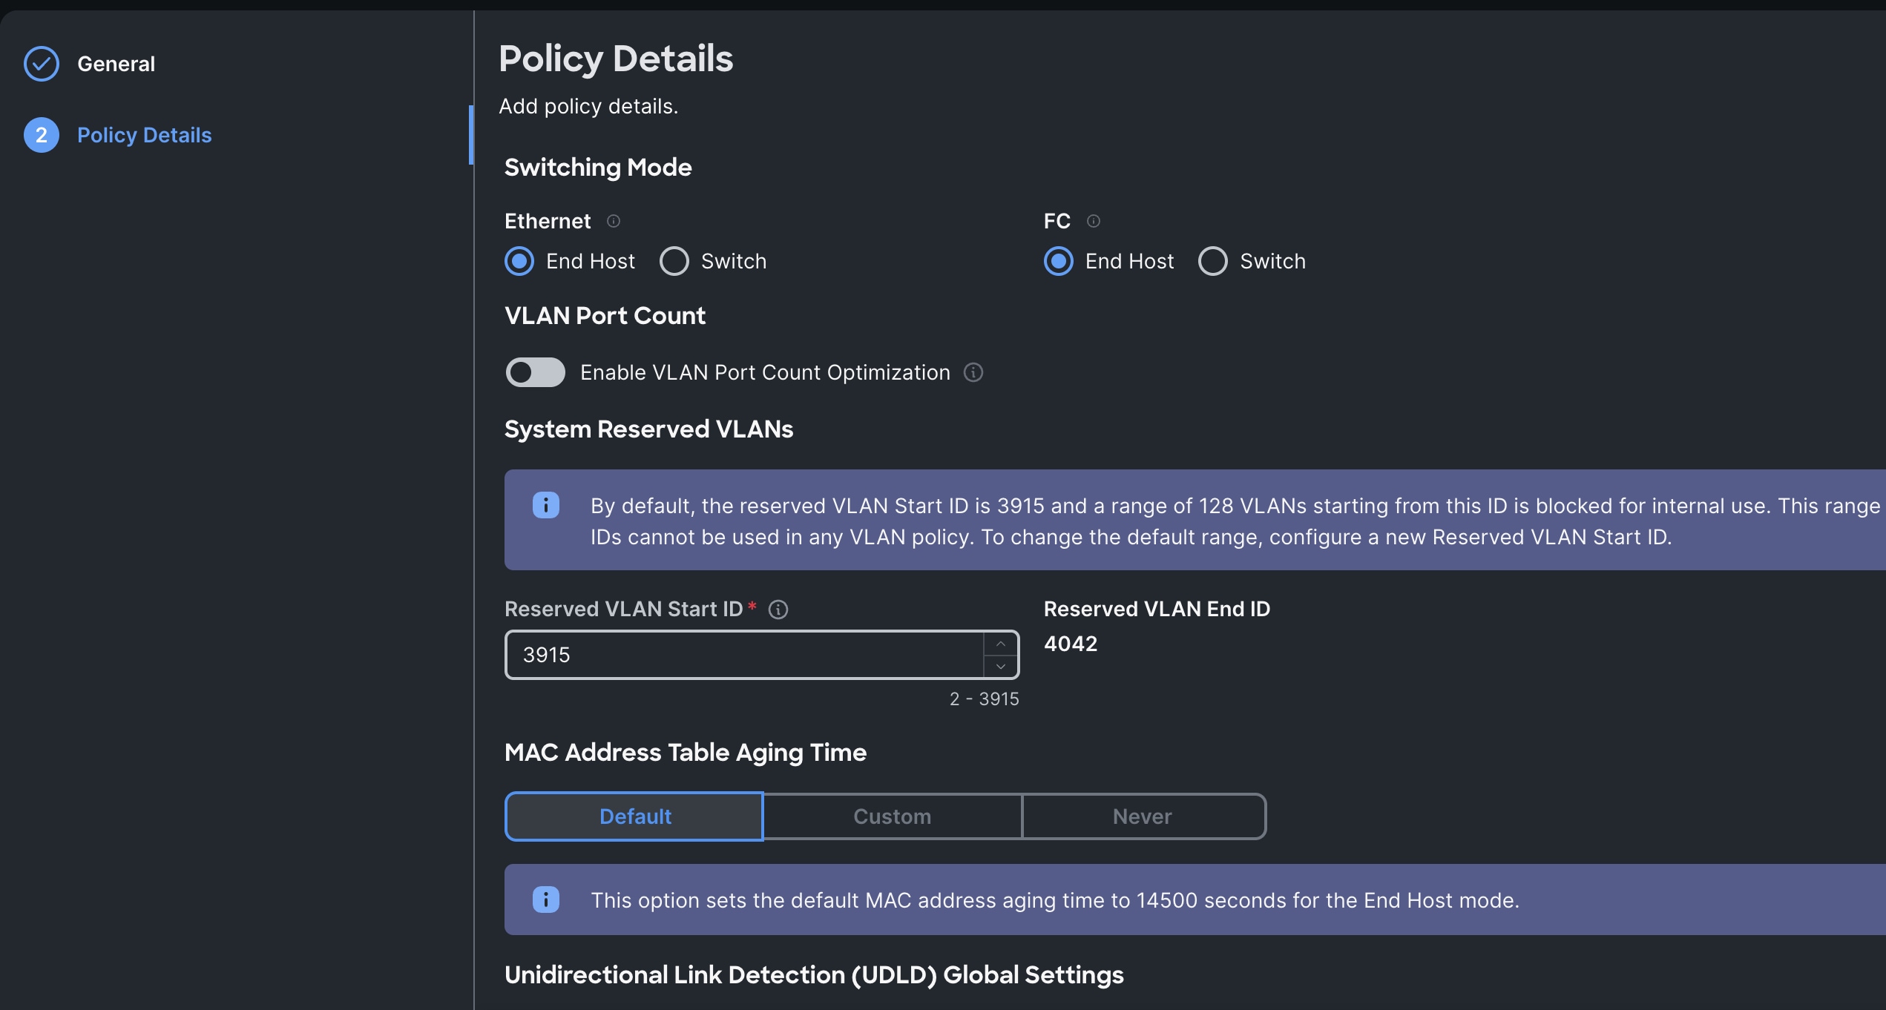The height and width of the screenshot is (1010, 1886).
Task: Select Ethernet Switch radio button
Action: (674, 261)
